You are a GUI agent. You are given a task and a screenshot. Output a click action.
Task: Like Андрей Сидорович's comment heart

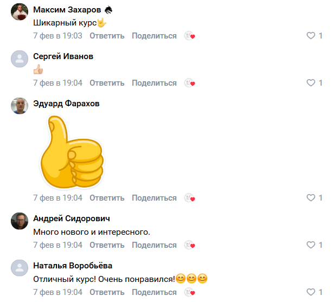click(311, 245)
